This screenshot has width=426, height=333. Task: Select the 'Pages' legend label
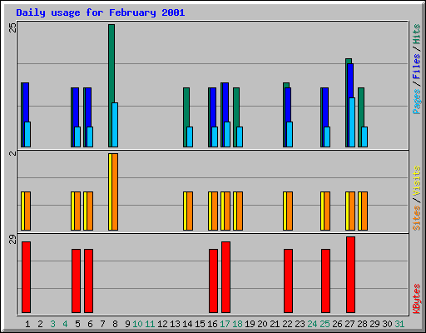pyautogui.click(x=417, y=102)
